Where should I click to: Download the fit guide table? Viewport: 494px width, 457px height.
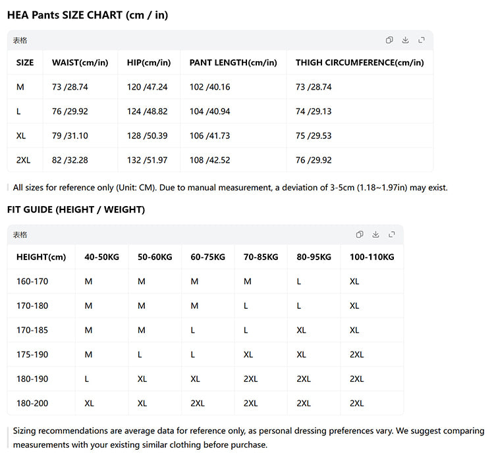coord(375,234)
